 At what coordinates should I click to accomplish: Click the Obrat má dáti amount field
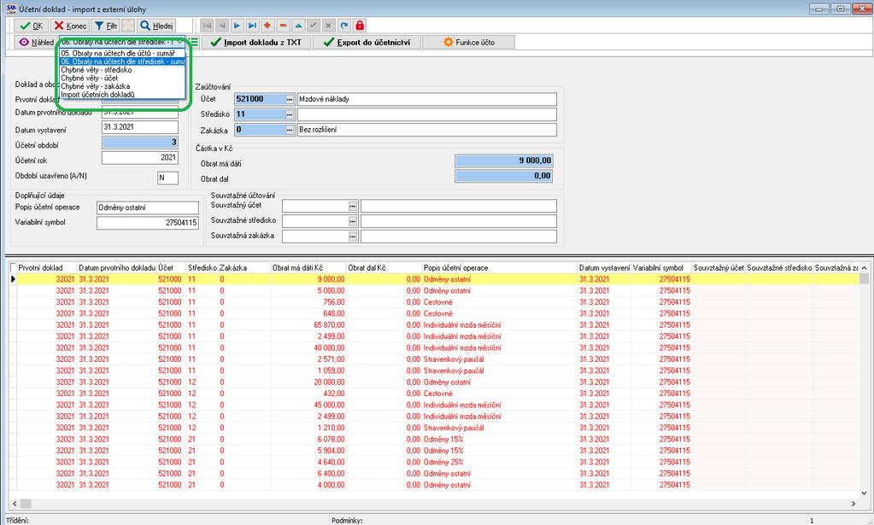504,160
